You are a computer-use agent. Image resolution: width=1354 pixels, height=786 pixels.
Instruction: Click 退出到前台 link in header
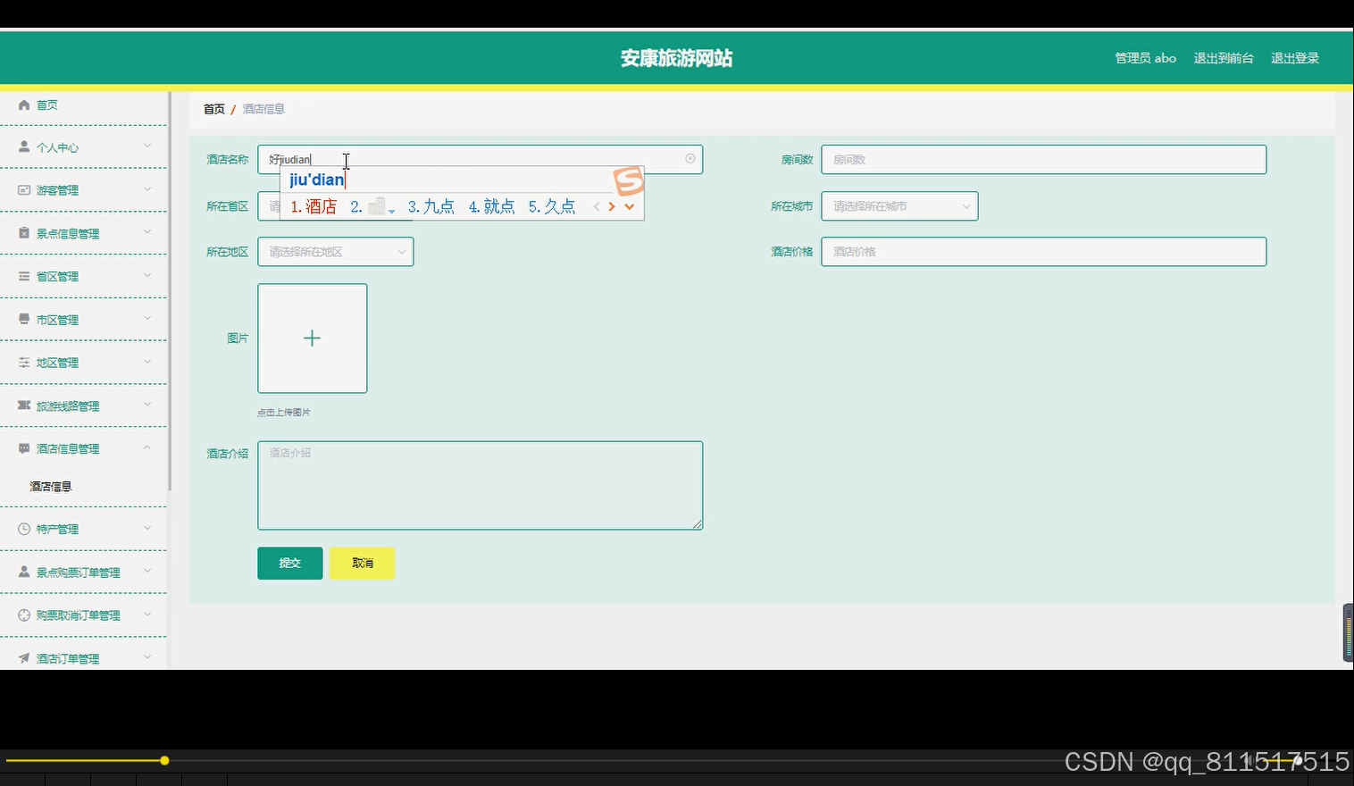coord(1224,58)
